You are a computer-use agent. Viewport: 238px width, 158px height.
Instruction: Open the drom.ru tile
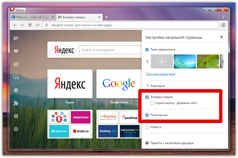click(x=81, y=131)
